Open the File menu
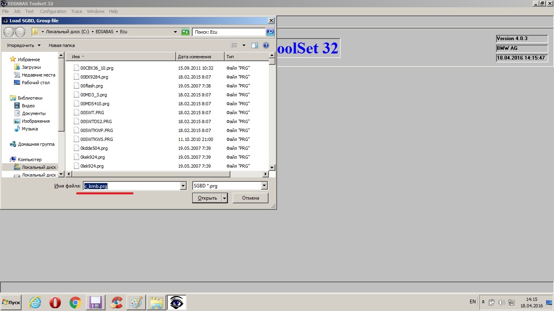Viewport: 554px width, 311px height. [5, 11]
